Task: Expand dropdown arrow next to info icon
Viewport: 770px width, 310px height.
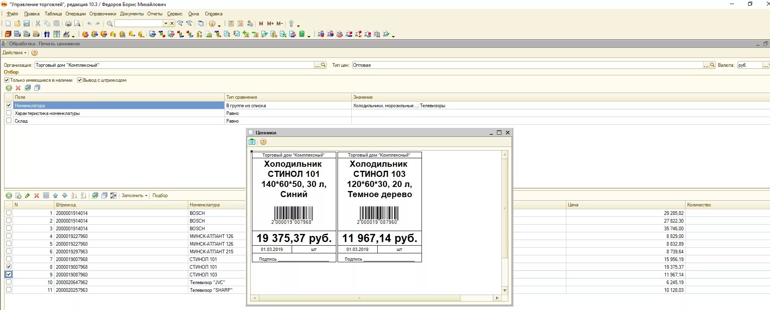Action: tap(219, 25)
